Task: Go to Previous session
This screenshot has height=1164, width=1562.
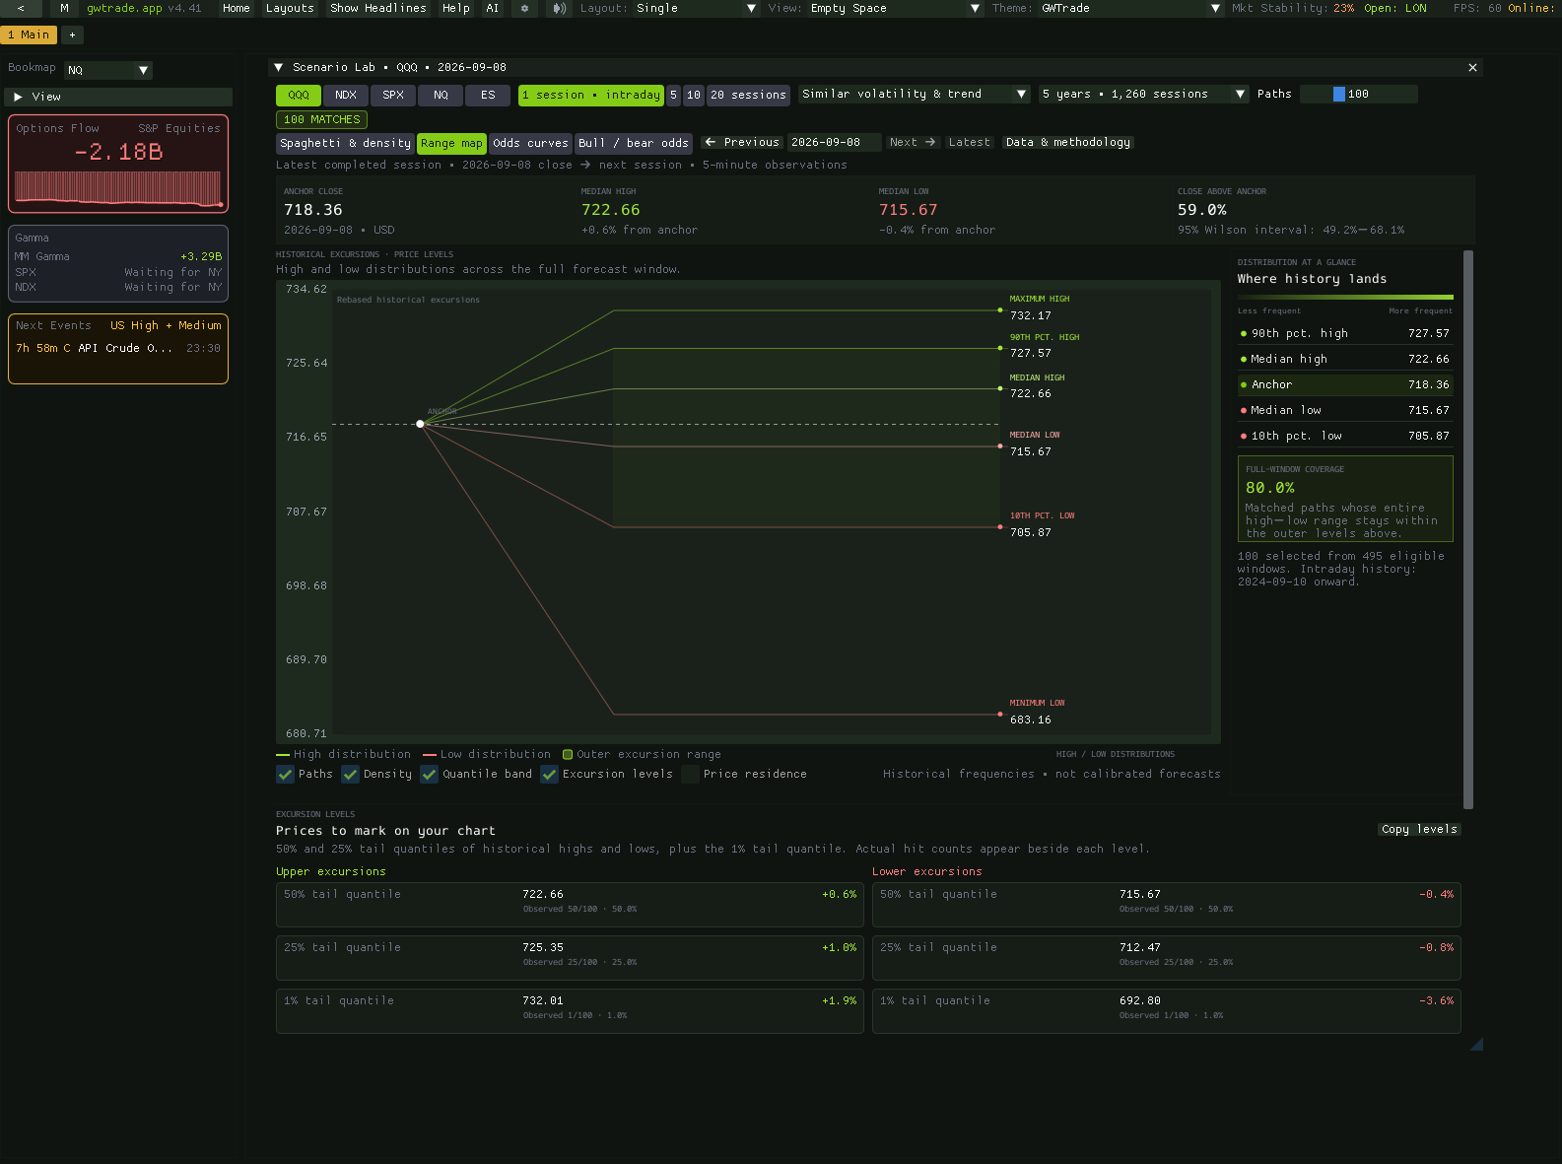Action: [x=742, y=142]
